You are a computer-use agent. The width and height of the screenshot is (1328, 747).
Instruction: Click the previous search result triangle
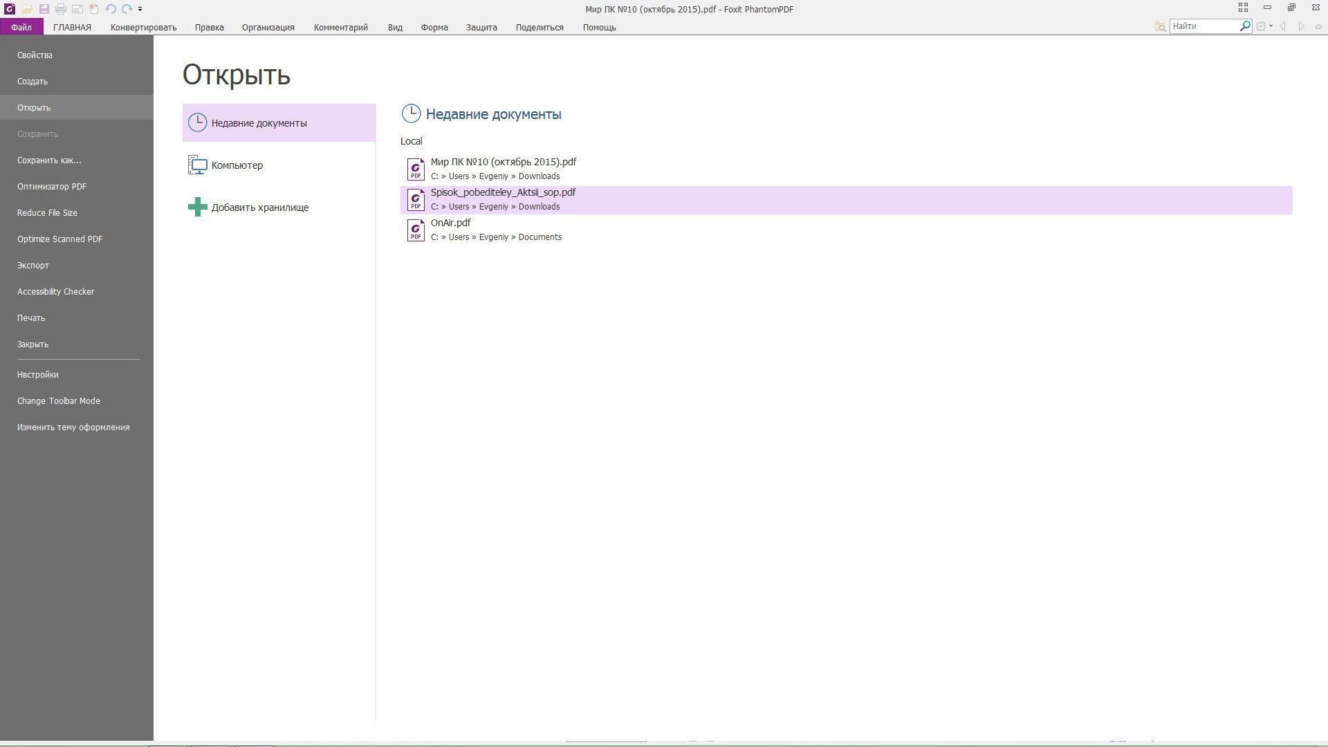coord(1283,26)
